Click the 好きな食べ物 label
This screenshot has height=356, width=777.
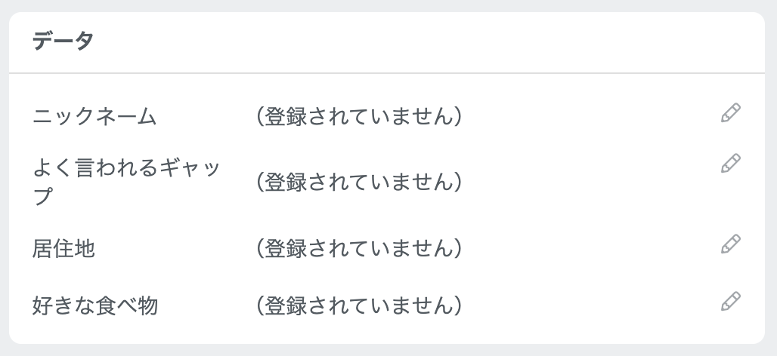(95, 305)
